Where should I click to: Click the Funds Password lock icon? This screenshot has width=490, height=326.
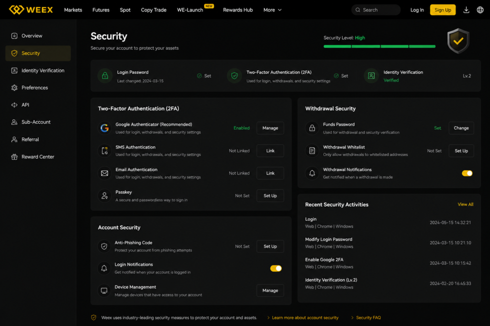312,128
